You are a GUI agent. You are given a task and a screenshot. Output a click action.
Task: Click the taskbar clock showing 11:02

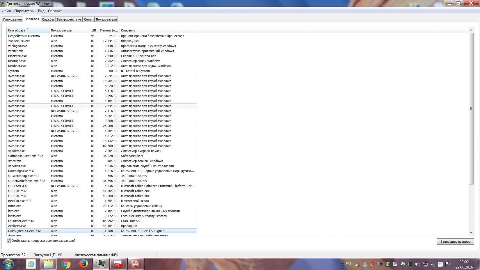(x=464, y=264)
